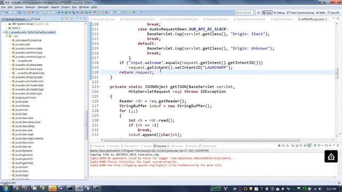The image size is (342, 192).
Task: Select the BaseServlet.java editor tab
Action: click(282, 19)
